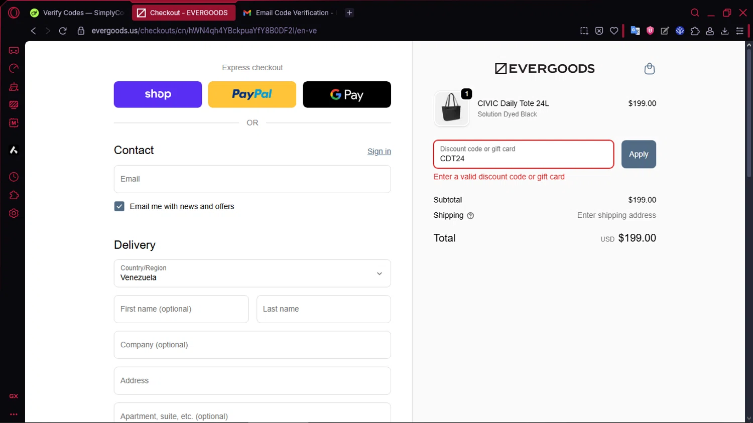Click the EVERGOODS store logo

point(545,69)
